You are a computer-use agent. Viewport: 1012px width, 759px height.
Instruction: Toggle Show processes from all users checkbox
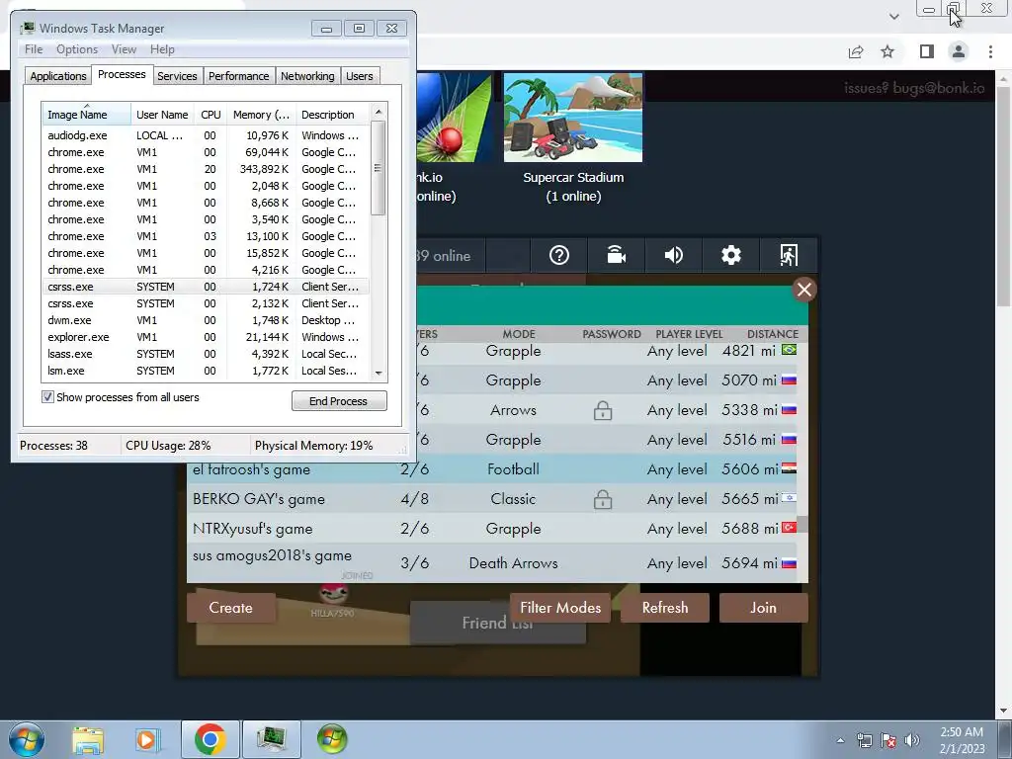click(47, 397)
